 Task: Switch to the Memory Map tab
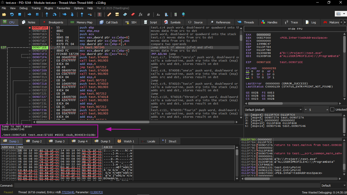[x=82, y=22]
